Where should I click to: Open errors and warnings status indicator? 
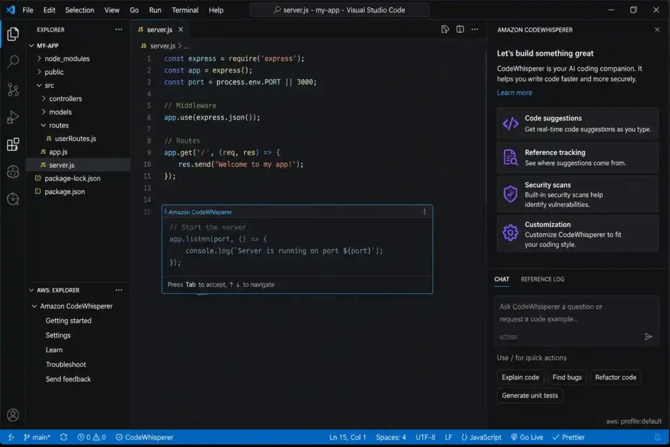pyautogui.click(x=92, y=437)
